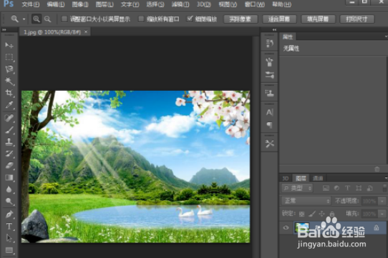Open the Layers panel flyout menu
388x258 pixels.
click(386, 178)
